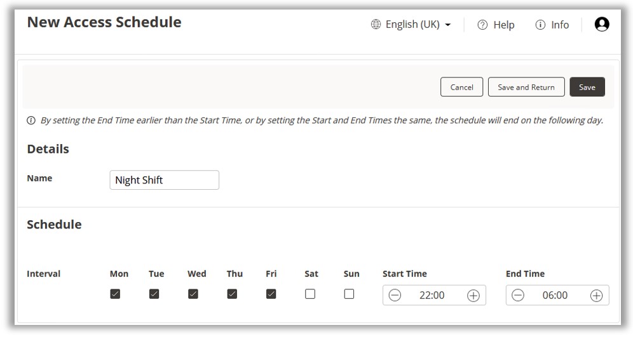The height and width of the screenshot is (337, 633).
Task: Enable the Sat checkbox
Action: (x=310, y=294)
